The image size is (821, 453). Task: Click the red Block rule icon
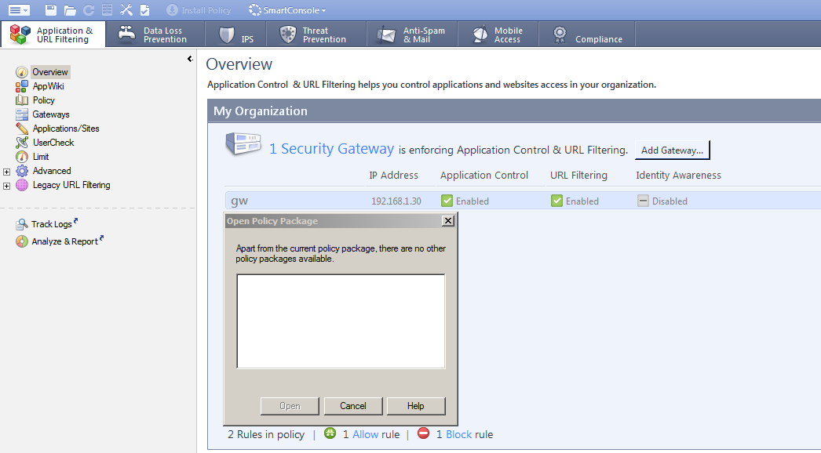click(424, 433)
